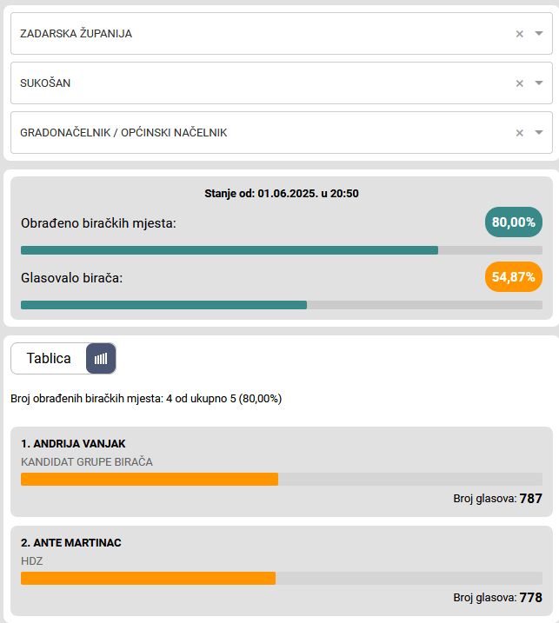The image size is (559, 623).
Task: Expand the SUKOŠAN dropdown arrow
Action: (539, 83)
